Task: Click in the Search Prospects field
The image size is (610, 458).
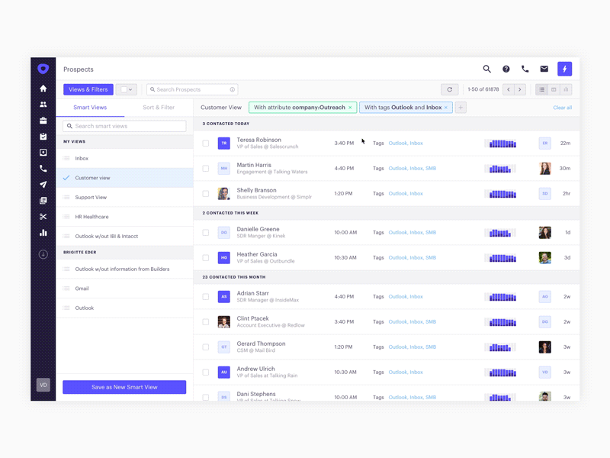Action: tap(192, 89)
